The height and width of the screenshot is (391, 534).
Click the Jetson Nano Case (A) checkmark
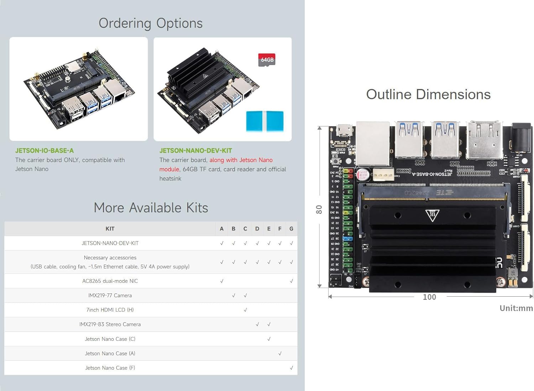point(280,354)
